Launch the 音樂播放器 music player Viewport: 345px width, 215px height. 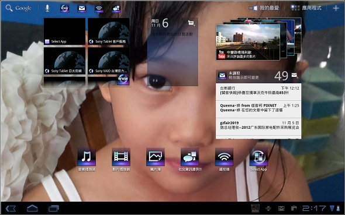(87, 160)
